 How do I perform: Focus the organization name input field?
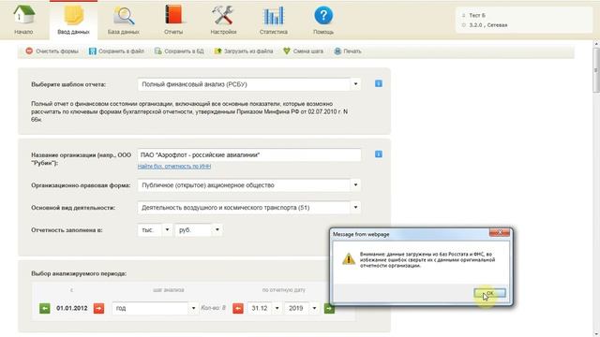point(249,154)
